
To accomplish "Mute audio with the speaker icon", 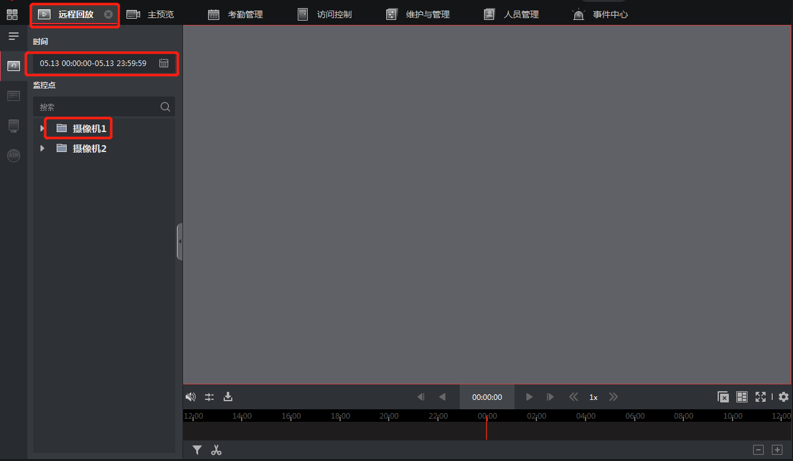I will click(x=191, y=397).
